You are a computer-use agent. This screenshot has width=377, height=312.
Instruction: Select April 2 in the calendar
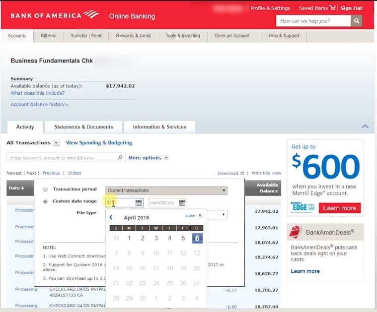tap(143, 238)
